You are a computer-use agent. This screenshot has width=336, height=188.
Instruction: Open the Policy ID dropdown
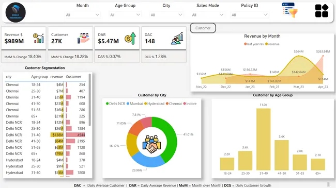[x=250, y=15]
